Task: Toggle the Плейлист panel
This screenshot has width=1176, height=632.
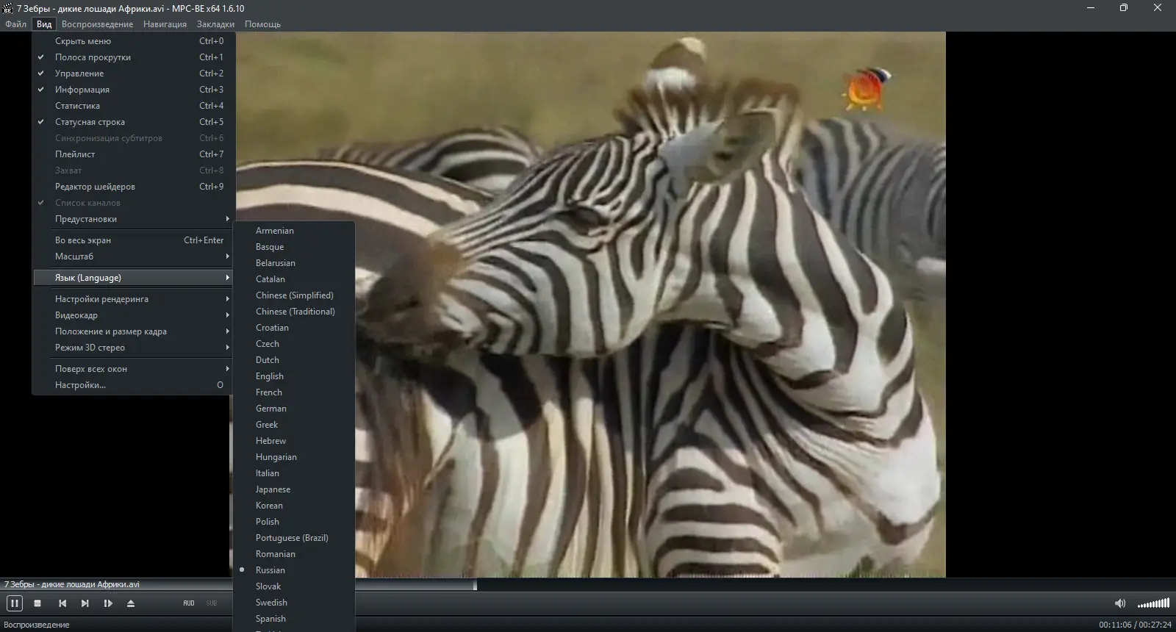Action: click(x=134, y=154)
